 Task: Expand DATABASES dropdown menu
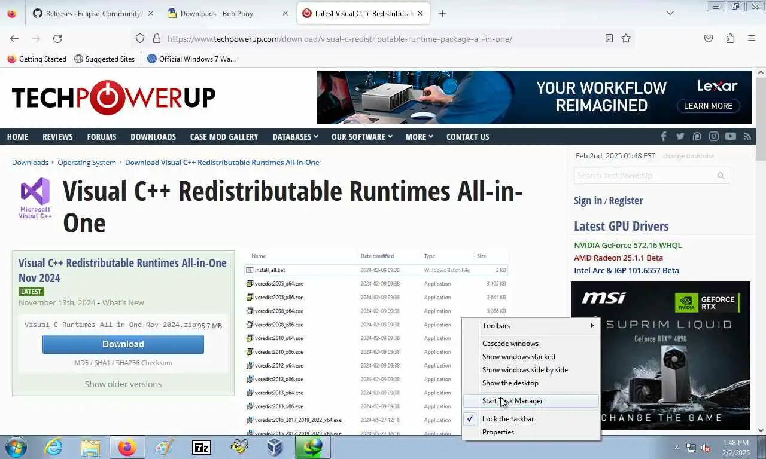pos(295,137)
